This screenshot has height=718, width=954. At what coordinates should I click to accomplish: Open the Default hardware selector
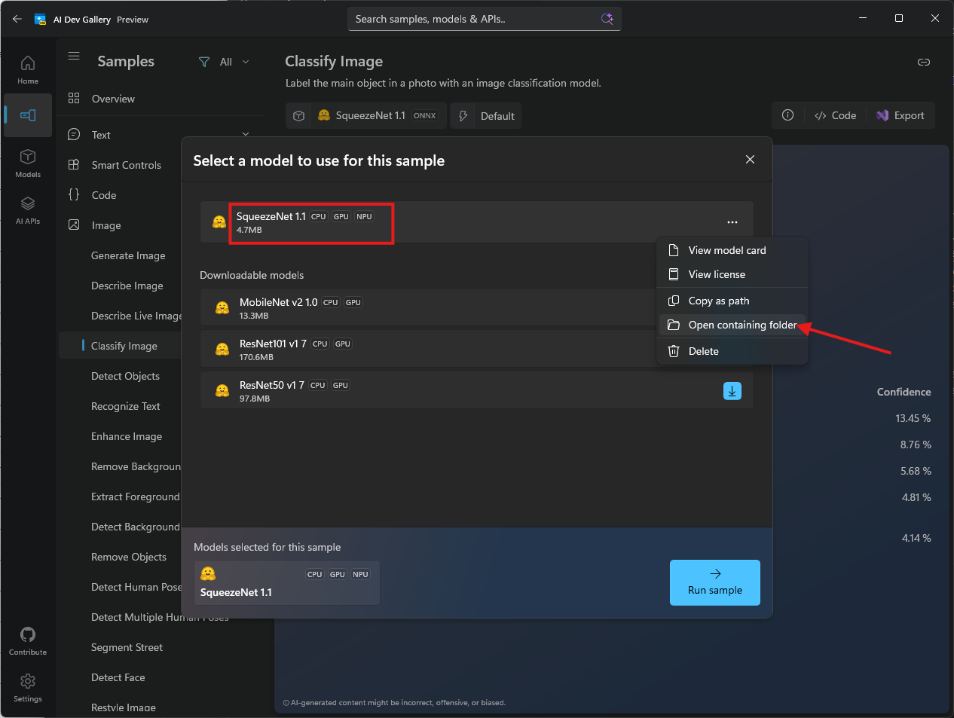point(486,116)
